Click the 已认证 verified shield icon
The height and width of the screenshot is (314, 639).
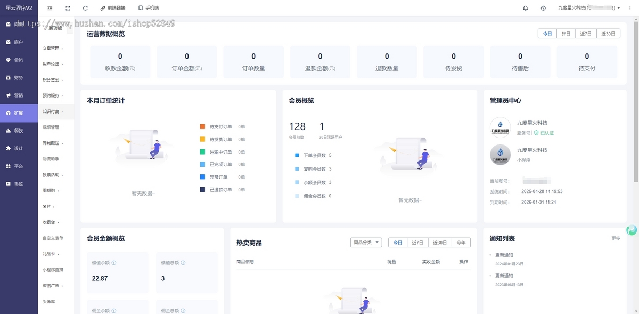pyautogui.click(x=536, y=133)
